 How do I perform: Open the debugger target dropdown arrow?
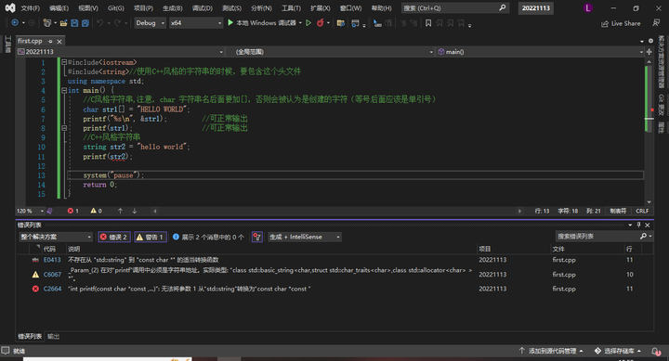pyautogui.click(x=300, y=23)
